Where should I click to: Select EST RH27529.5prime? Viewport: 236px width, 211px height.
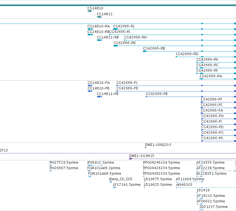pos(64,163)
